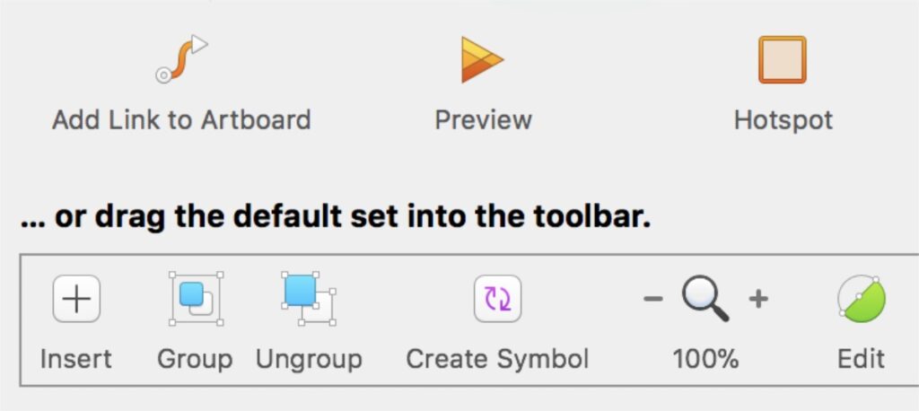This screenshot has height=411, width=919.
Task: Click the Ungroup label text
Action: [309, 360]
